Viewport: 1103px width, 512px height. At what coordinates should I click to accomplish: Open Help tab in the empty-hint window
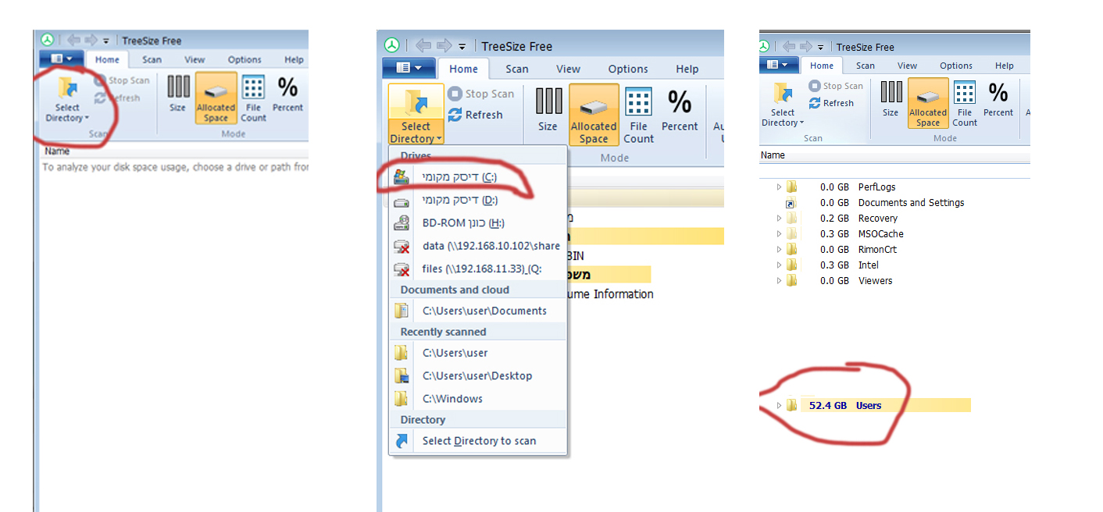294,59
